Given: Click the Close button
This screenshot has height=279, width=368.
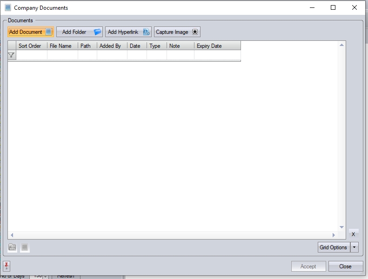Looking at the screenshot, I should [x=346, y=266].
